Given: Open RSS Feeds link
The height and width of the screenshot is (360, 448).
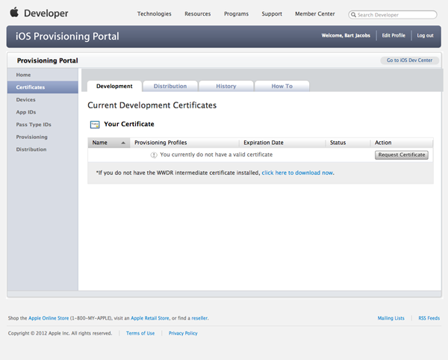Looking at the screenshot, I should (x=429, y=318).
